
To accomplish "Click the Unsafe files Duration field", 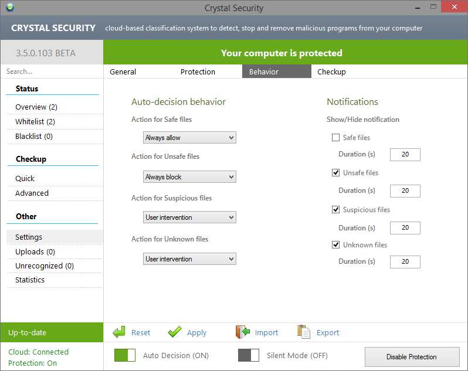I will pyautogui.click(x=405, y=191).
